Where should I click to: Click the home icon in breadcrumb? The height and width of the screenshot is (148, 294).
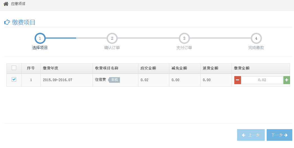pos(6,4)
